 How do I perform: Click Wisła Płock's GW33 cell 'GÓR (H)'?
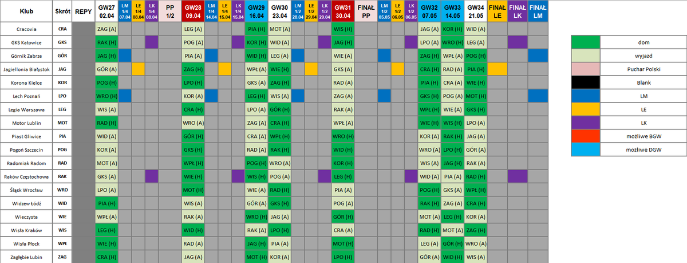tap(452, 244)
